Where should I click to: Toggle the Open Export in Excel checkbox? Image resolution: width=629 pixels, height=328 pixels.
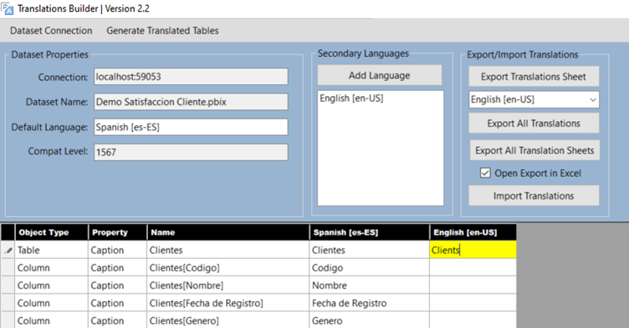click(x=485, y=173)
